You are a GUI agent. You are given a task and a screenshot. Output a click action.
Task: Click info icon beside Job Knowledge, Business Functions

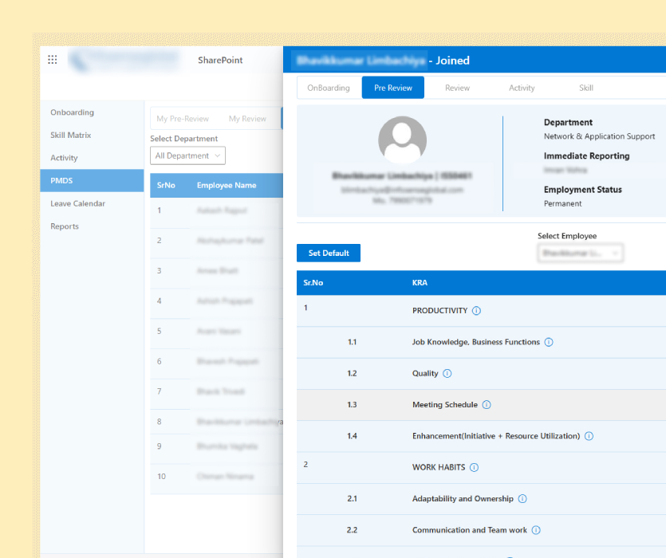click(549, 342)
